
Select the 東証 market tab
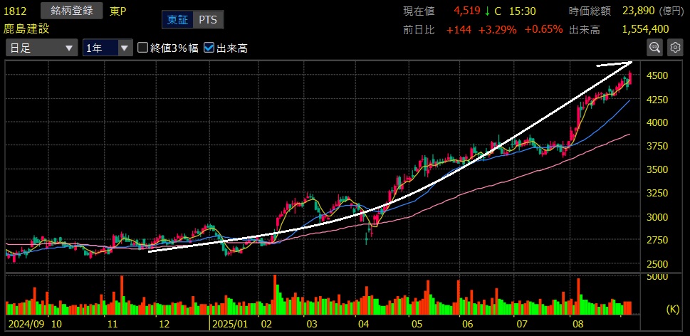(x=177, y=20)
